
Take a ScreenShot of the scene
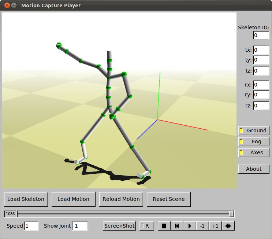[119, 226]
